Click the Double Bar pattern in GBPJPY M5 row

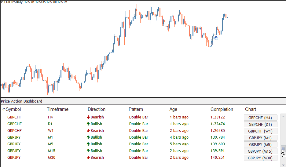pos(139,144)
